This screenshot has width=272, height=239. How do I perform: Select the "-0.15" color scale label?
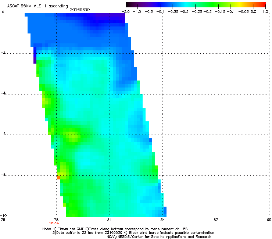pyautogui.click(x=220, y=12)
